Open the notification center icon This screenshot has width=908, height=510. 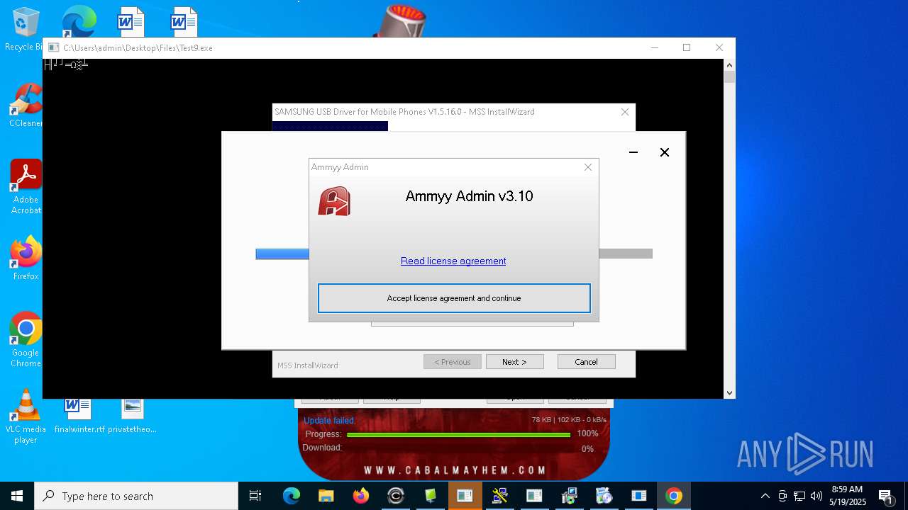[x=886, y=496]
